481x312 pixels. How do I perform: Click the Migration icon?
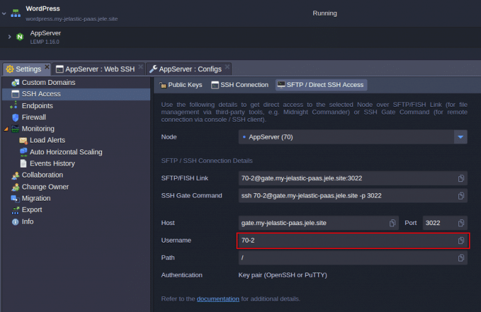pos(15,199)
